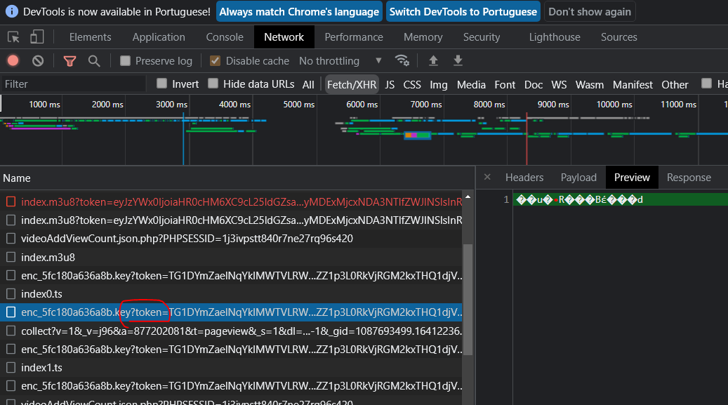Filter requests by WS
Image resolution: width=728 pixels, height=405 pixels.
(x=559, y=84)
